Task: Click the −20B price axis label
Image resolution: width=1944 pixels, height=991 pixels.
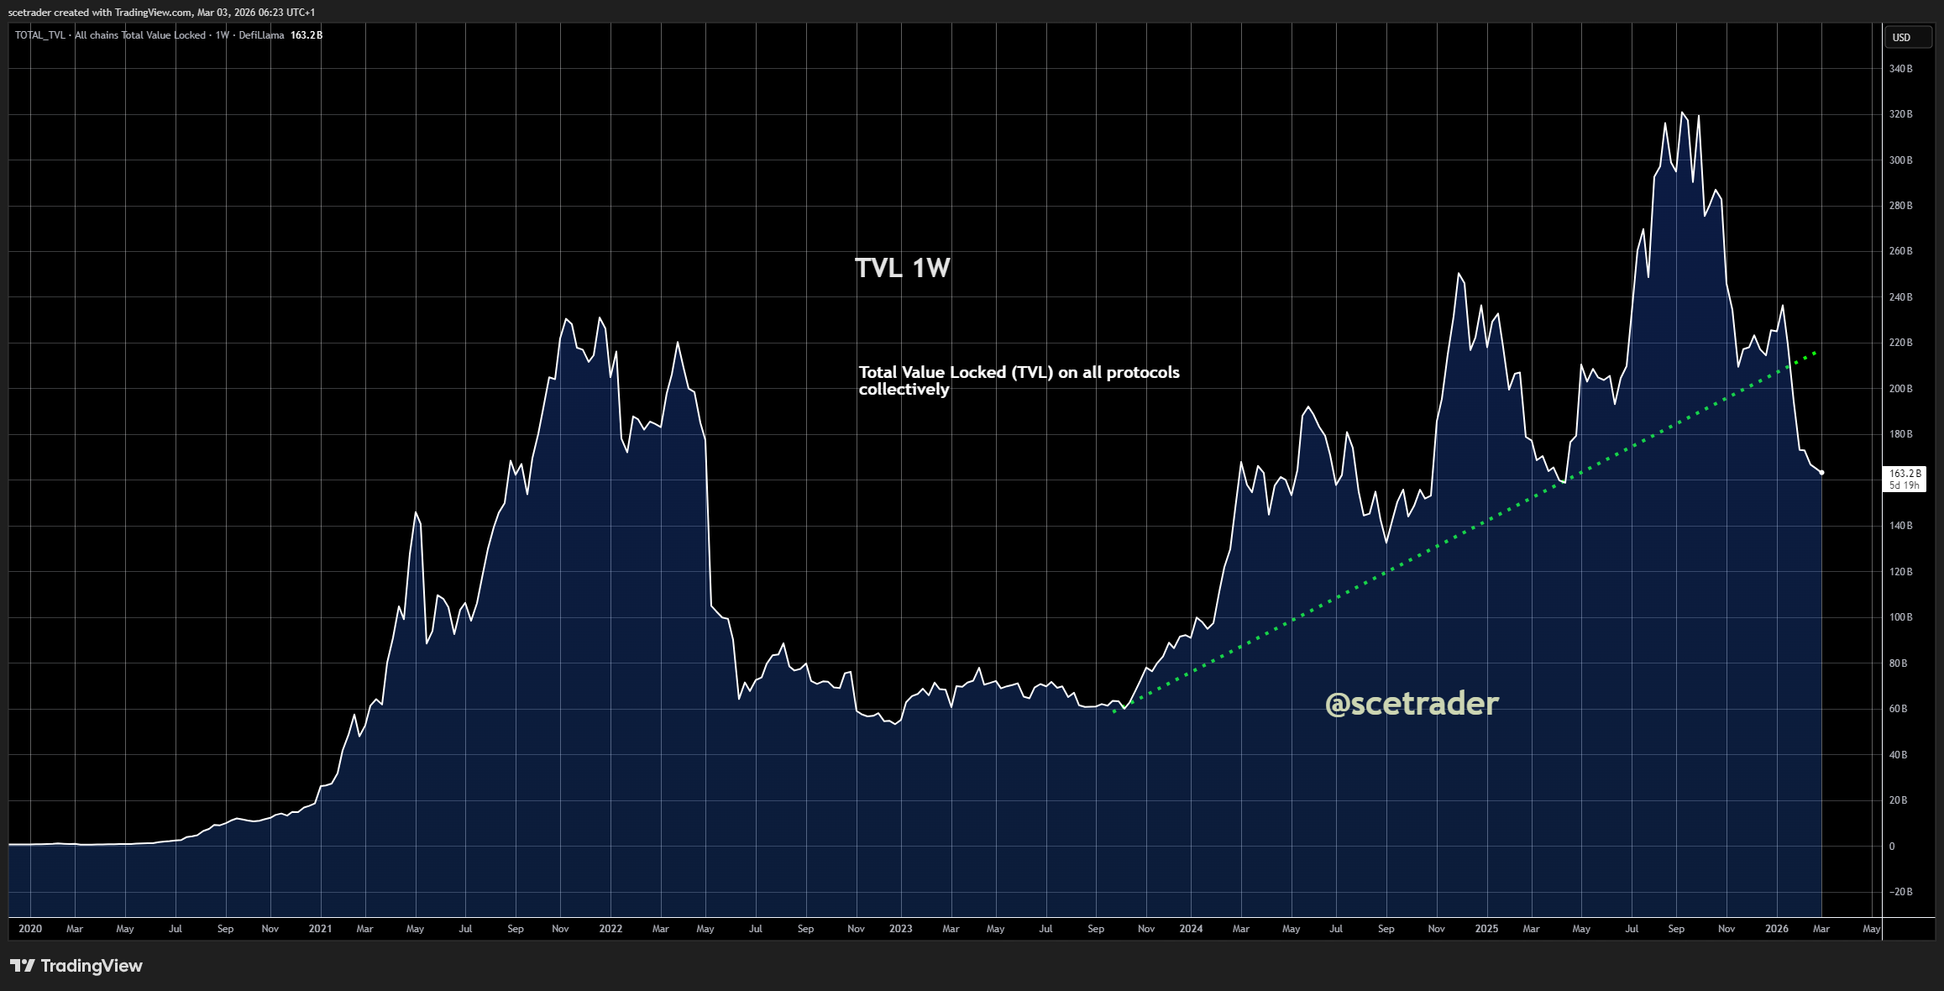Action: click(x=1900, y=892)
